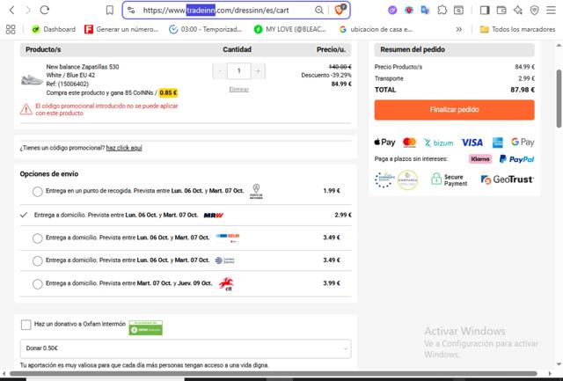The height and width of the screenshot is (381, 563).
Task: Go back to the previous page
Action: (x=11, y=10)
